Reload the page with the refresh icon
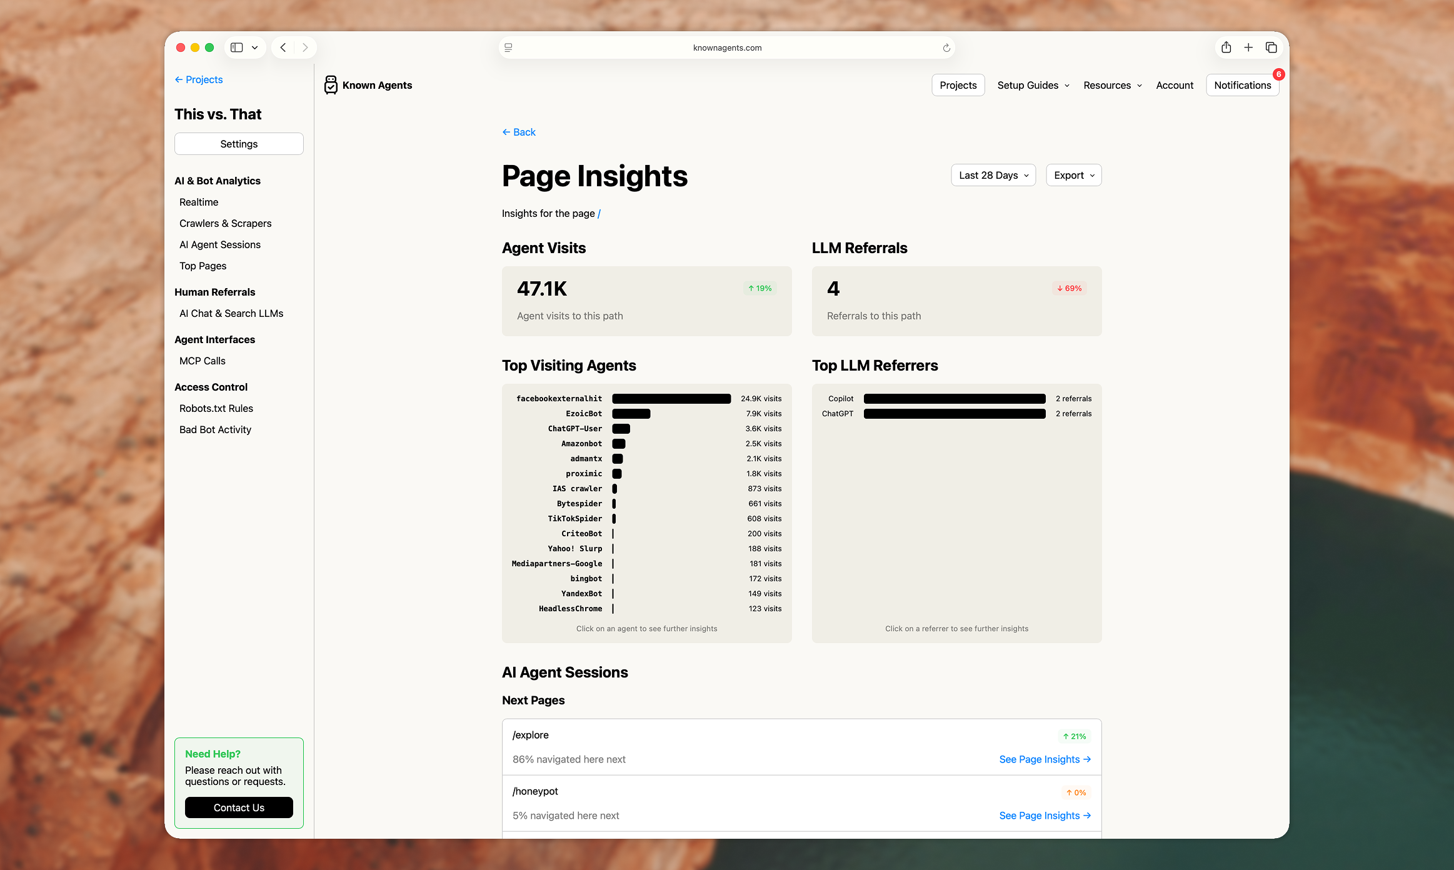The height and width of the screenshot is (870, 1454). [x=946, y=47]
